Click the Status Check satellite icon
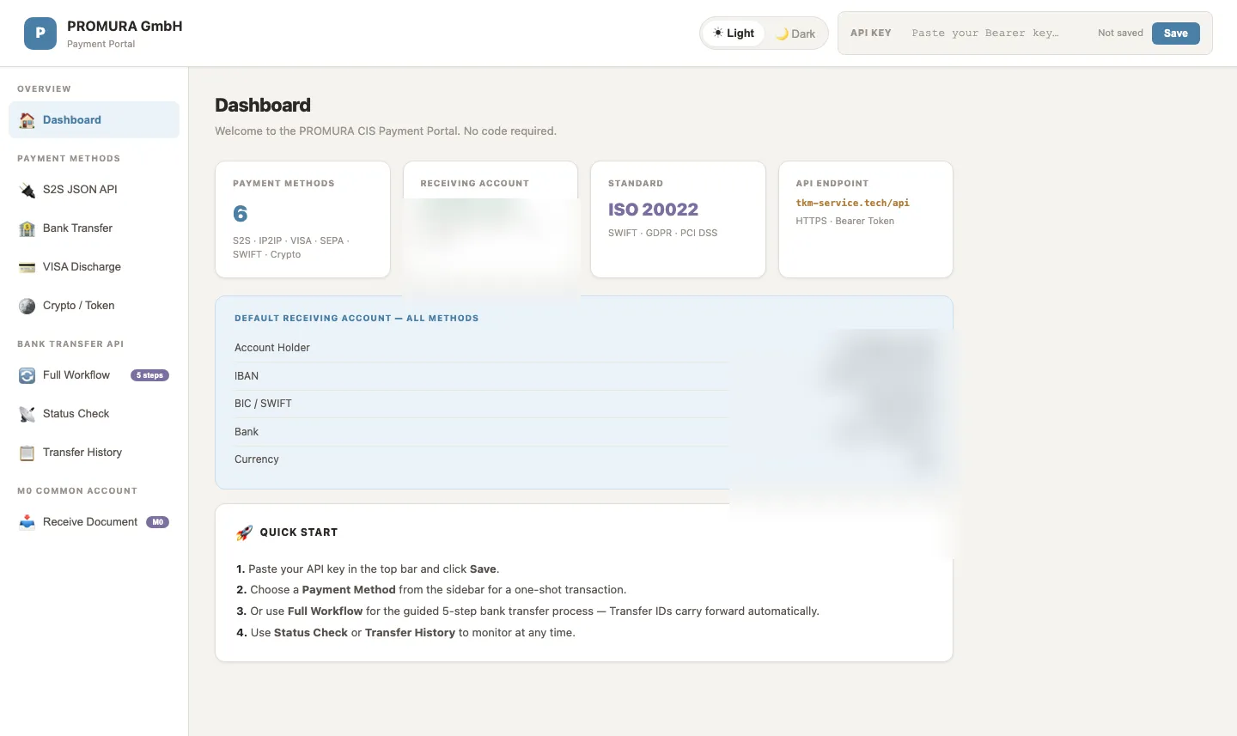 [x=27, y=414]
